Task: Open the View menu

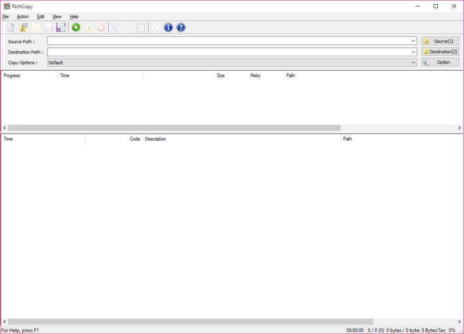Action: pos(57,17)
